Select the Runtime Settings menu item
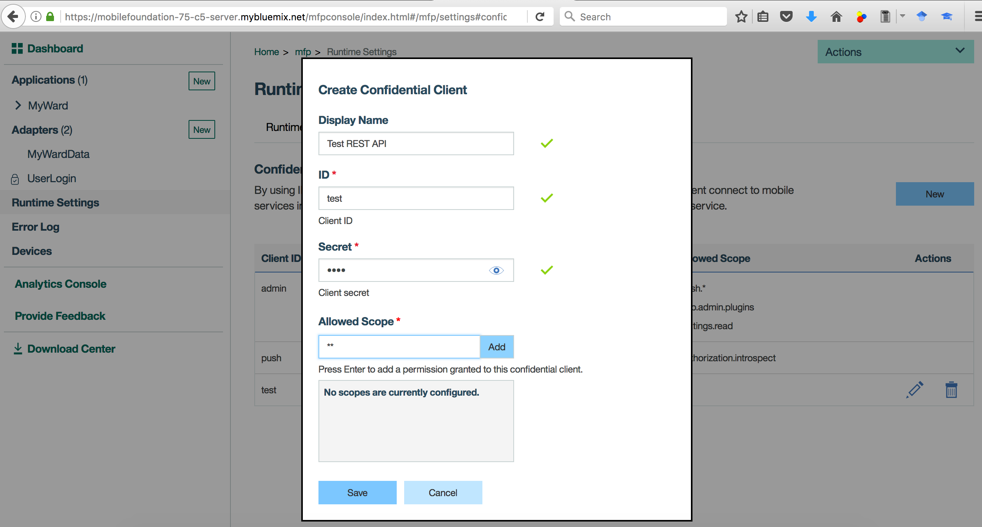 click(x=55, y=203)
